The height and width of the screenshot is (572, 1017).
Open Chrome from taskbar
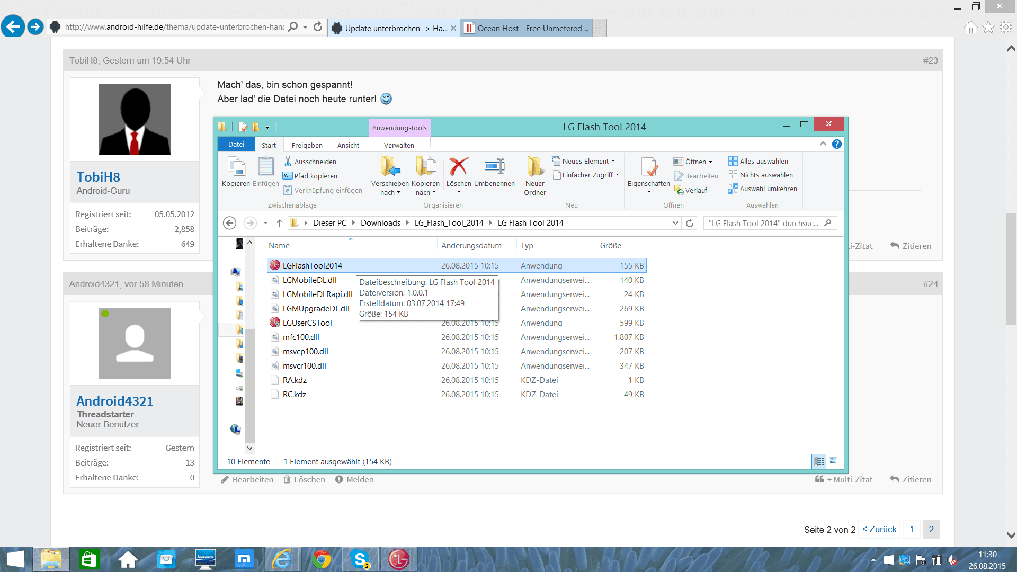321,559
